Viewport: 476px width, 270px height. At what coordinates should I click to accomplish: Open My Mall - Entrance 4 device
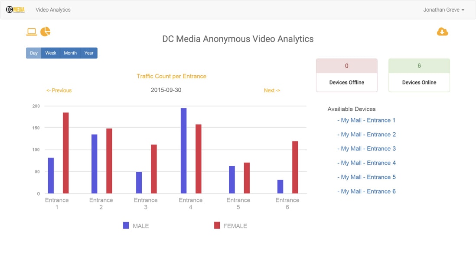pyautogui.click(x=366, y=163)
